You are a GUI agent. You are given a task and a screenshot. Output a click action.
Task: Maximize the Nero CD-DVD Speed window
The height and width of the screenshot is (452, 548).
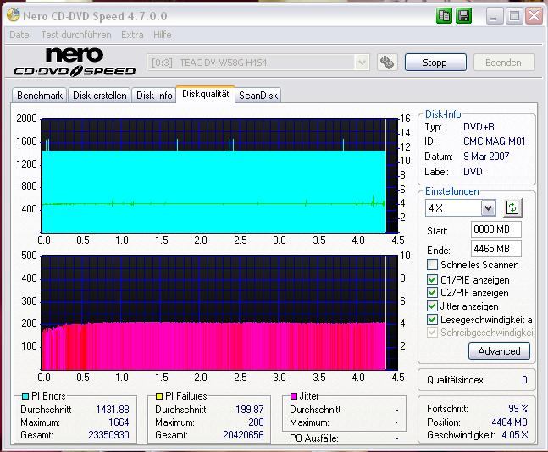tap(514, 16)
